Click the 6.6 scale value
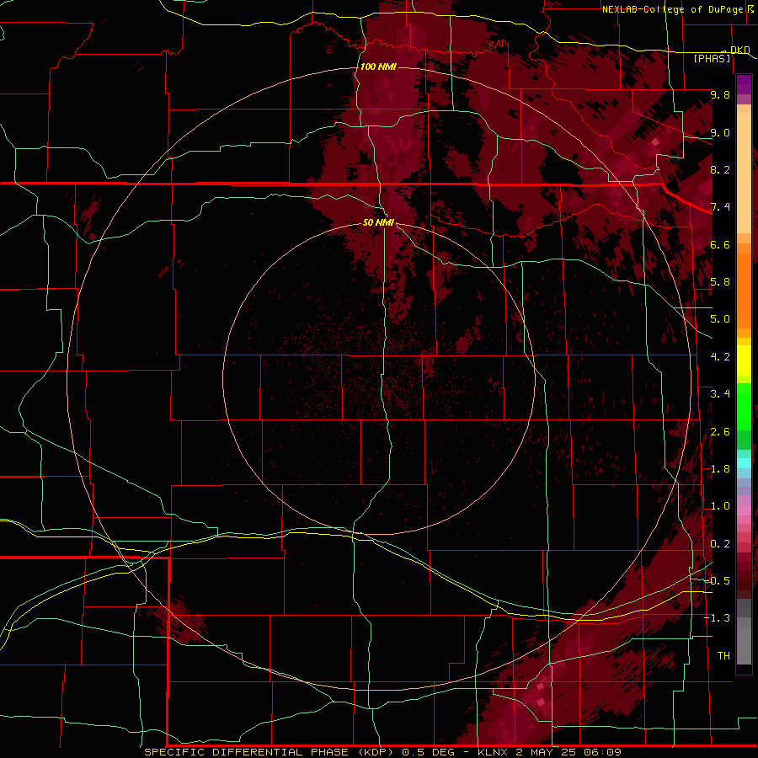The image size is (758, 758). [x=720, y=244]
